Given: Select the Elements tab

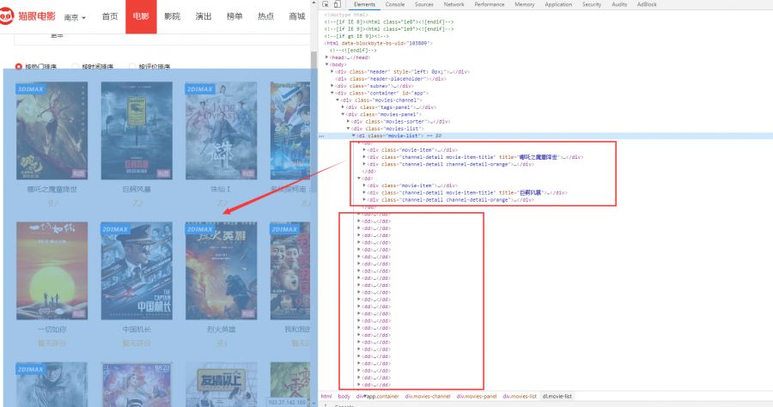Looking at the screenshot, I should tap(364, 4).
